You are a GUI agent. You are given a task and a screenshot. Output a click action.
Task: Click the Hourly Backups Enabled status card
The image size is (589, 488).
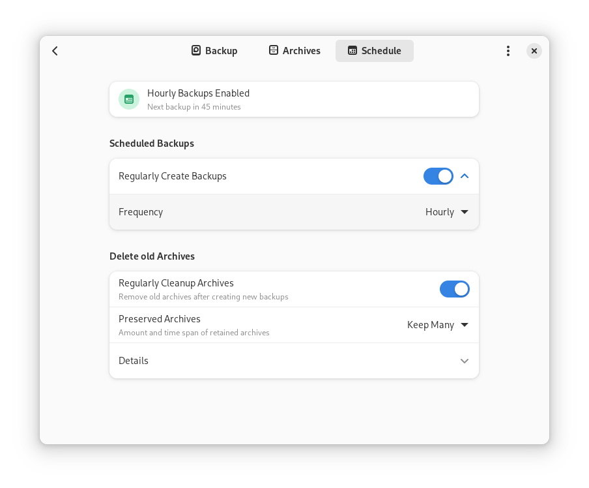click(294, 99)
